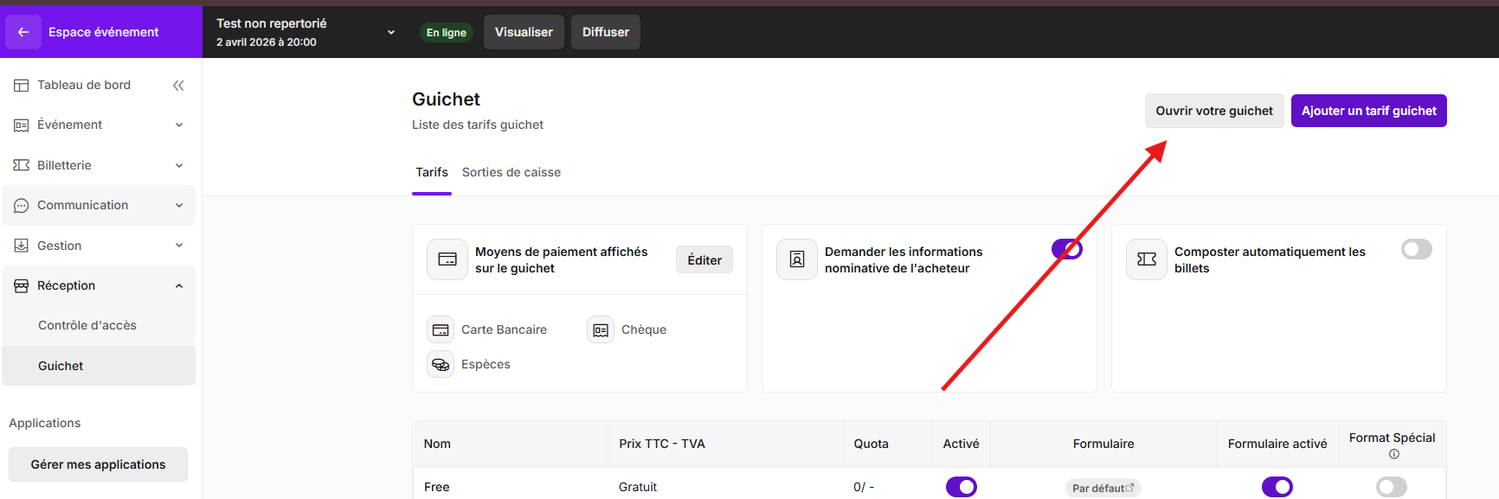Click the Billetterie ticket icon
Viewport: 1499px width, 499px height.
(22, 165)
